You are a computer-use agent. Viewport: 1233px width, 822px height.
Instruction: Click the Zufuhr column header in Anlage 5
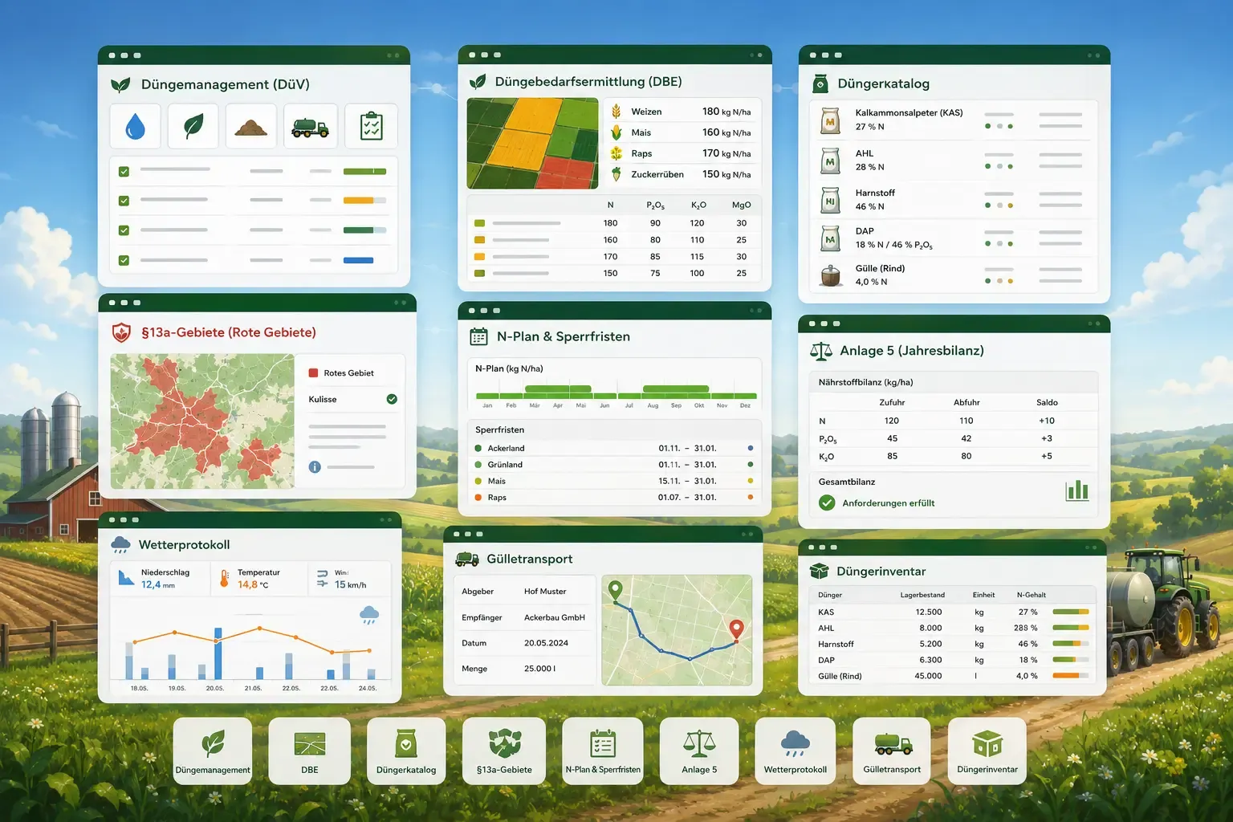(892, 402)
